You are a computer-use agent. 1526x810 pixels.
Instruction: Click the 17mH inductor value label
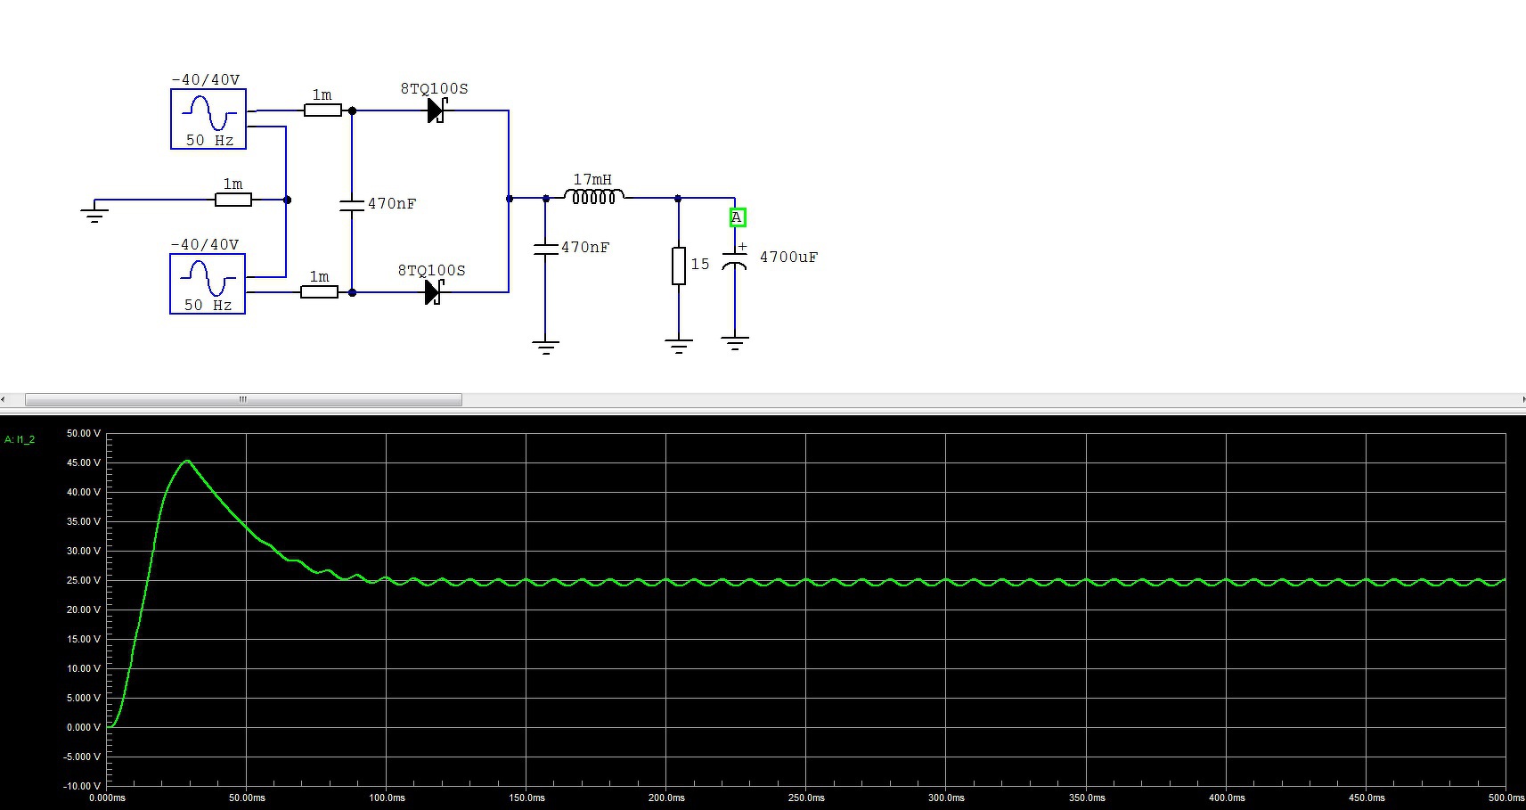tap(592, 179)
